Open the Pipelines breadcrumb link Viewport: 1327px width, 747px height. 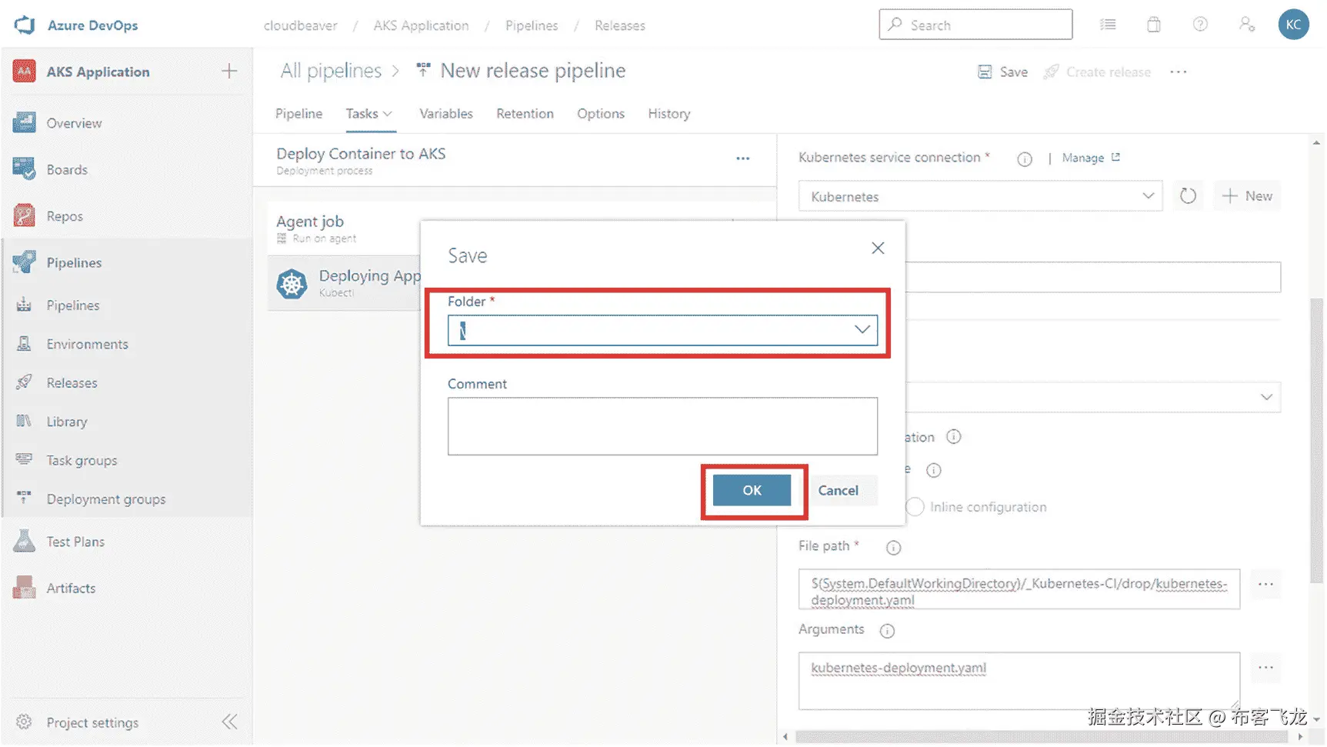(532, 25)
